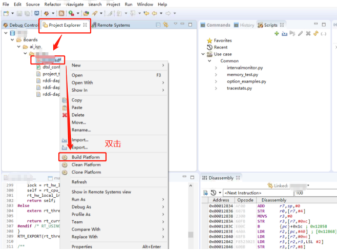This screenshot has width=337, height=251.
Task: Select Clone Platform from the context menu
Action: click(86, 172)
